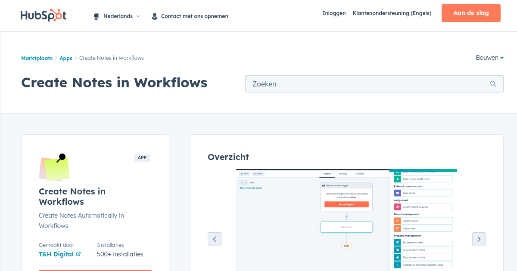Open Contact met ons opnemen link

(x=194, y=16)
